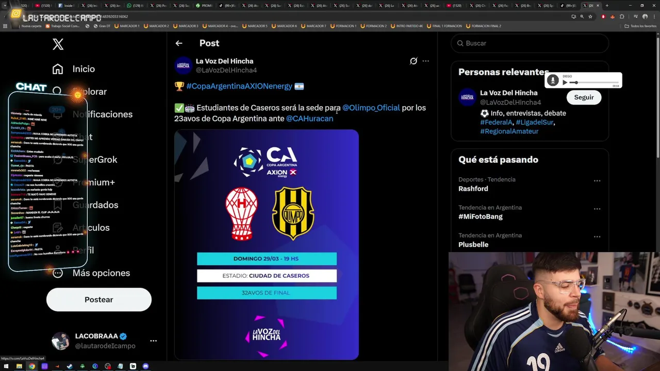Viewport: 660px width, 371px height.
Task: Open #LigadelSur hashtag in bio
Action: [x=535, y=122]
